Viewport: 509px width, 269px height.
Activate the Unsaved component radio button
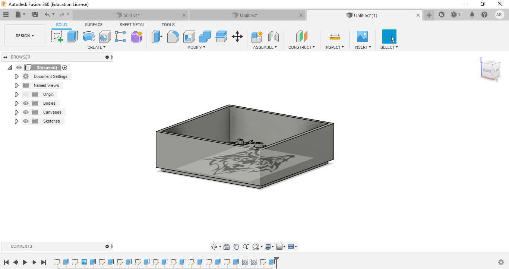tap(65, 67)
